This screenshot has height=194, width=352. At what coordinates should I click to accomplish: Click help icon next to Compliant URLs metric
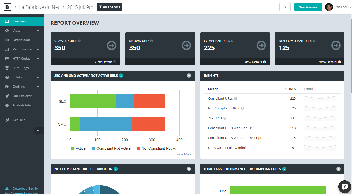point(236,99)
